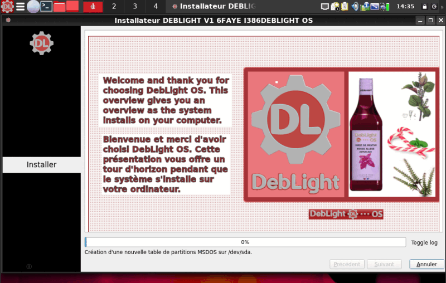The image size is (446, 283).
Task: Toggle log view of installation
Action: (x=424, y=242)
